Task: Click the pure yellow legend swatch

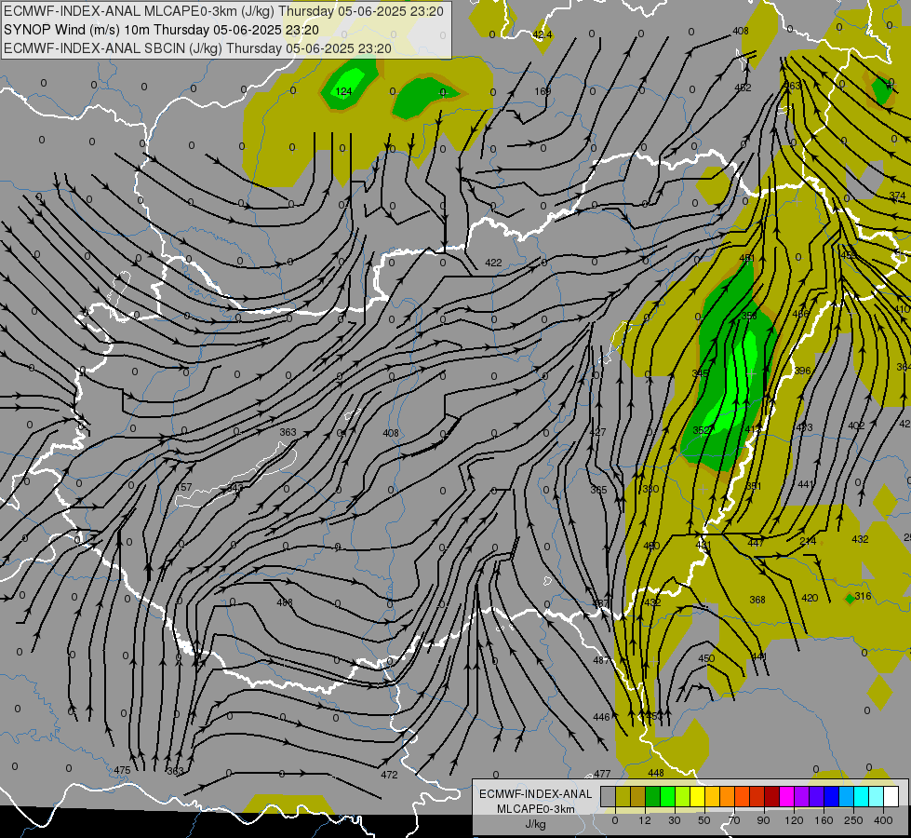Action: (697, 797)
